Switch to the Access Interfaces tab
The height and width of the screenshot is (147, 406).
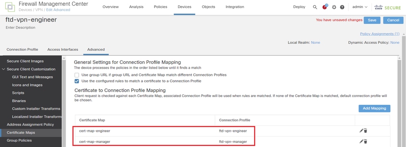[x=63, y=50]
